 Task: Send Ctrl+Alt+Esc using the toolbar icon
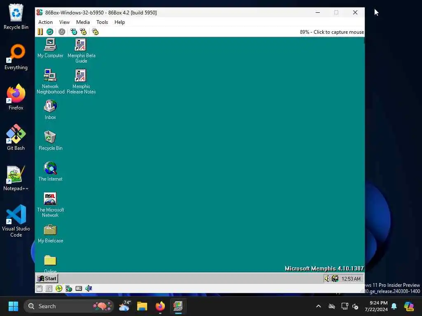(x=83, y=32)
